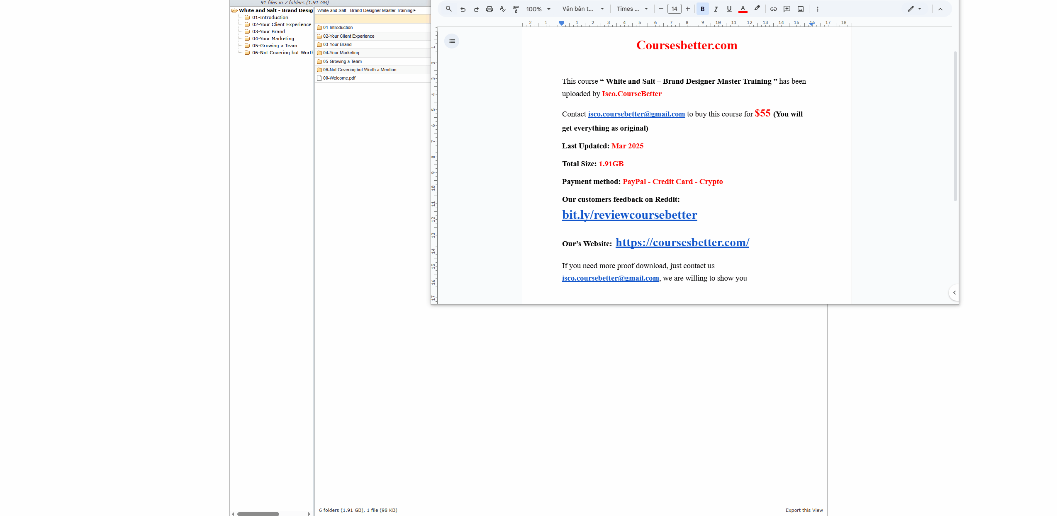Click the $55 price text
Screen dimensions: 1057x516
coord(762,113)
